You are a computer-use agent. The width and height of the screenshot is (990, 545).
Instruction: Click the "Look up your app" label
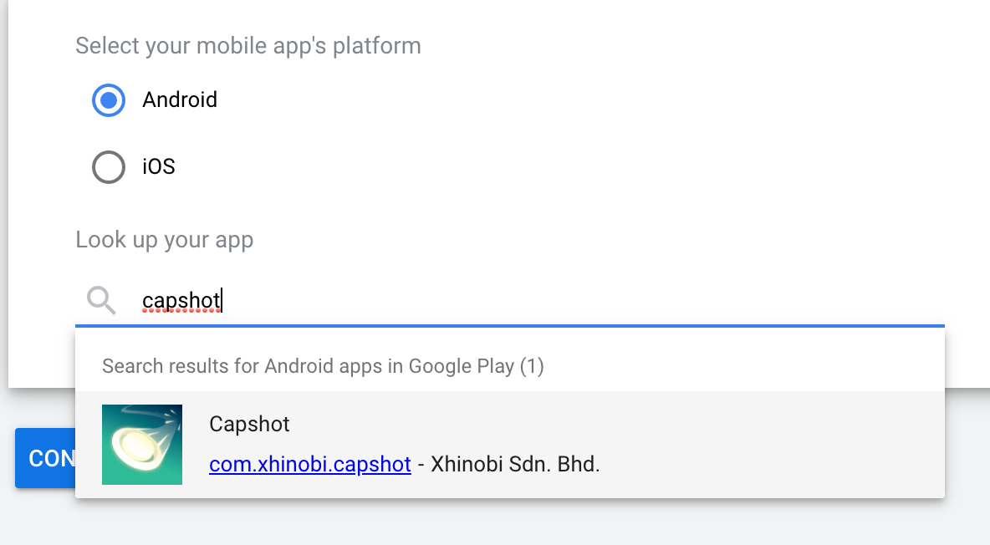tap(164, 240)
